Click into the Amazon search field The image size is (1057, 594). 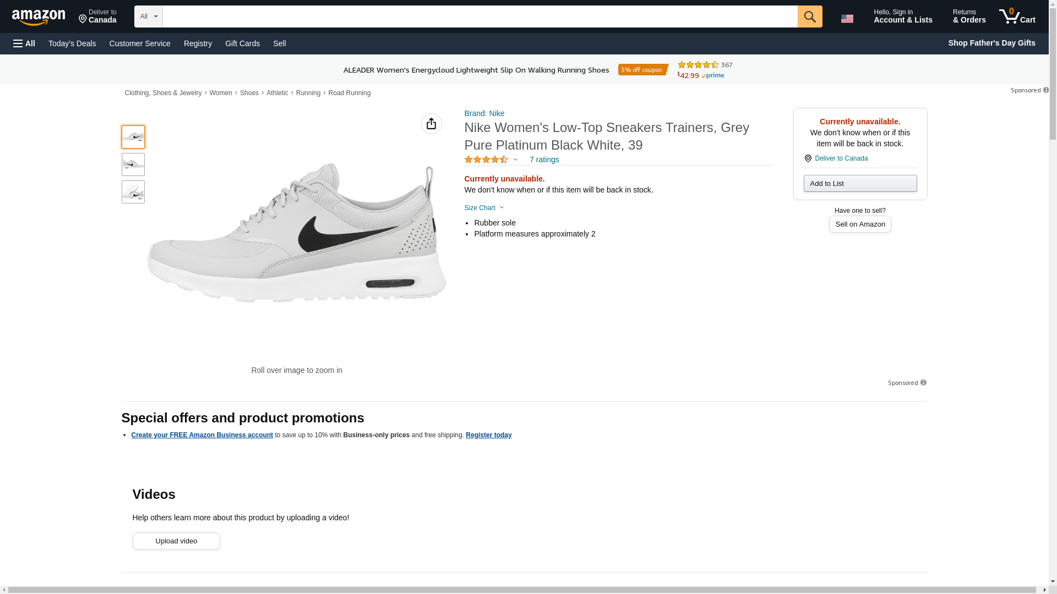tap(480, 16)
